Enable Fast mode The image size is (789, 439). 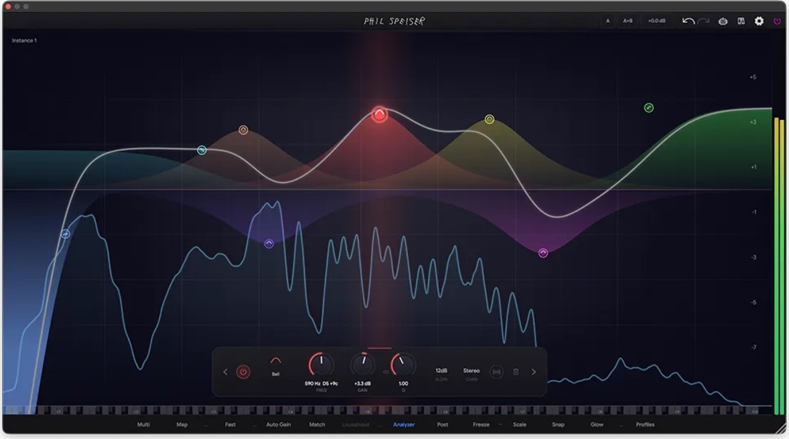pos(230,424)
